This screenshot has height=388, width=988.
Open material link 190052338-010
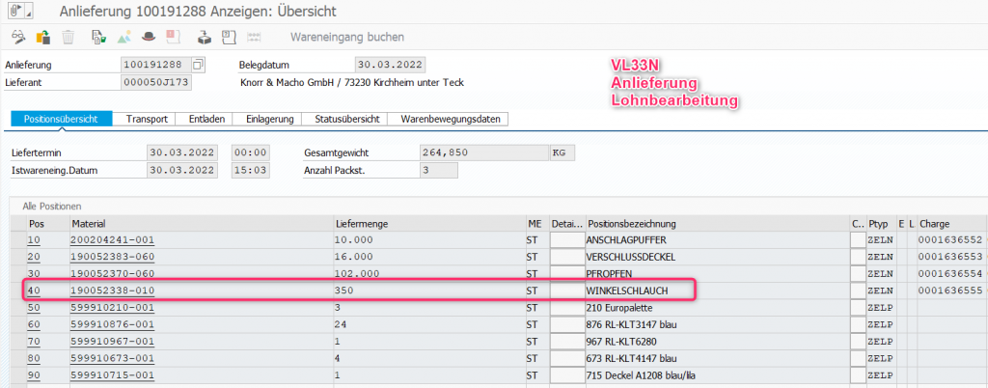click(113, 291)
